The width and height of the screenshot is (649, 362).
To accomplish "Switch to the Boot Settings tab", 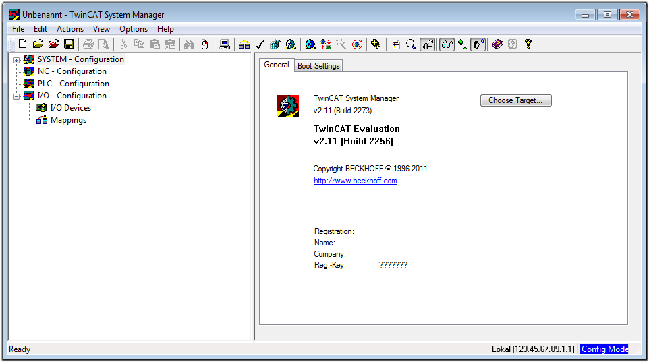I will point(318,66).
